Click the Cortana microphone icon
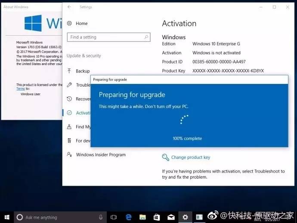Image resolution: width=297 pixels, height=223 pixels. pyautogui.click(x=101, y=217)
